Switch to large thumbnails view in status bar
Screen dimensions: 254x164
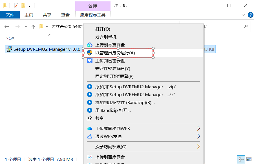pos(248,159)
